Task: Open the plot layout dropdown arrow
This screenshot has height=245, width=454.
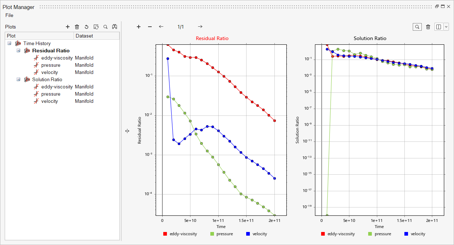Action: tap(446, 27)
